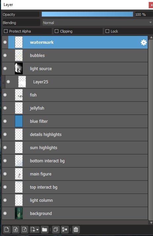
Task: Create a new layer folder
Action: [x=45, y=229]
